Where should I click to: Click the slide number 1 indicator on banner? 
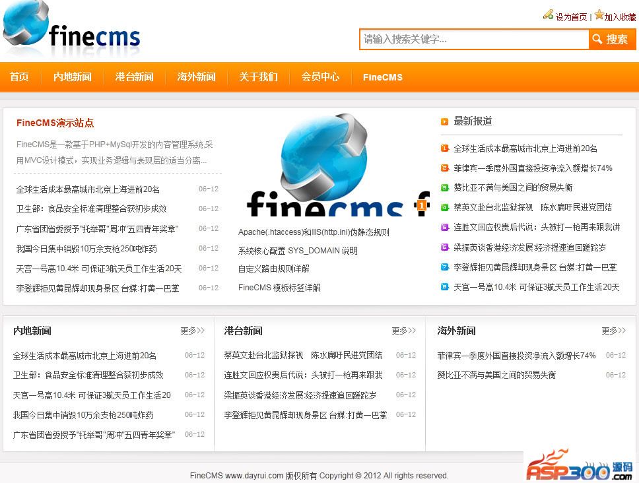[422, 205]
